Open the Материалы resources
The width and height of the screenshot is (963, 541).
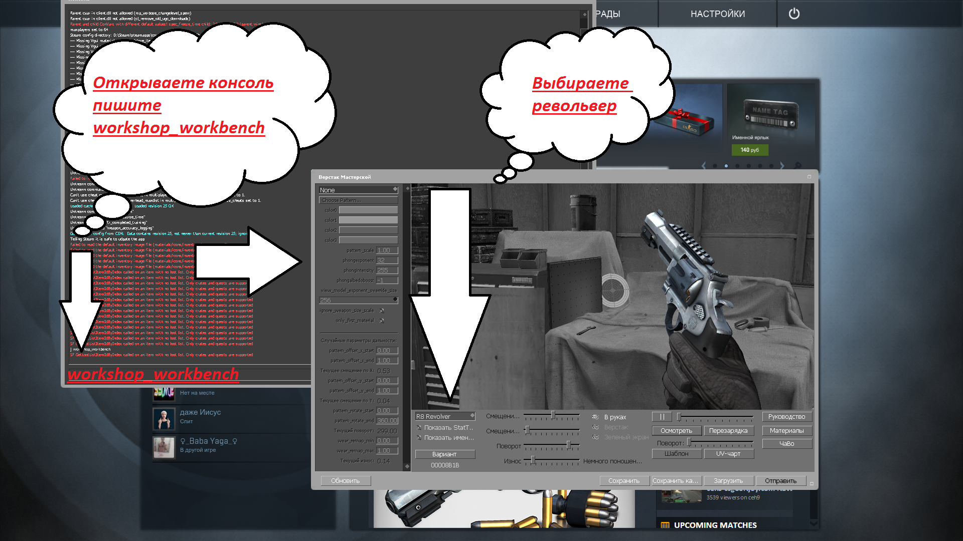(x=787, y=431)
